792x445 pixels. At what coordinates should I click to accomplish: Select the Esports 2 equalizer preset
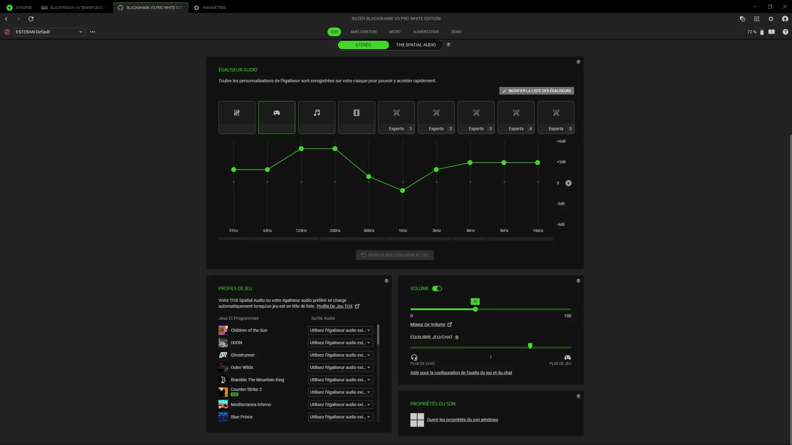coord(436,117)
